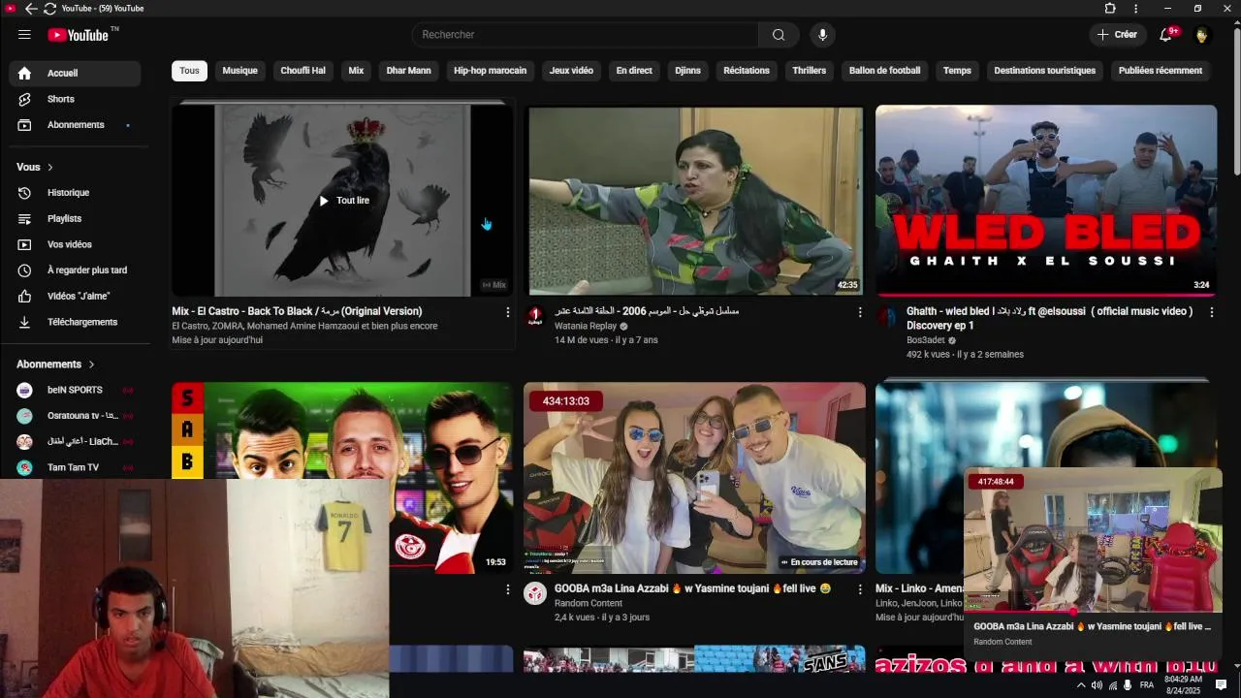Select the Djinns chip
The image size is (1241, 698).
[687, 71]
